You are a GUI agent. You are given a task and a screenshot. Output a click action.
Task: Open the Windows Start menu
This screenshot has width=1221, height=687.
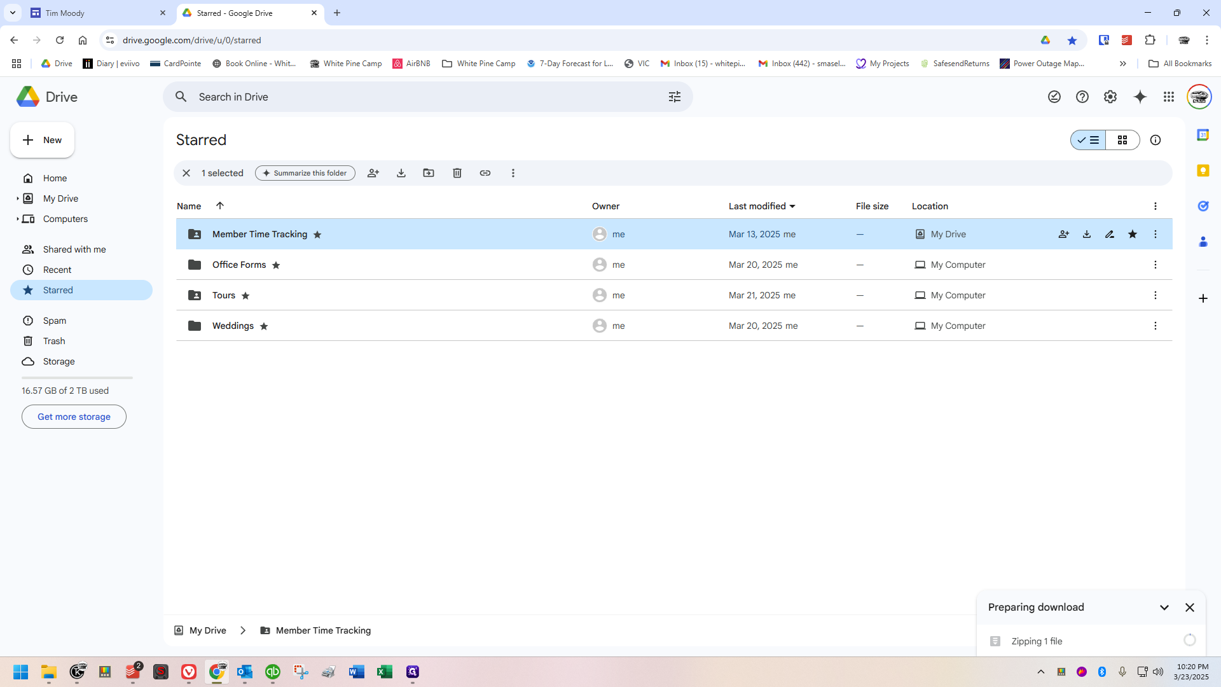tap(21, 672)
